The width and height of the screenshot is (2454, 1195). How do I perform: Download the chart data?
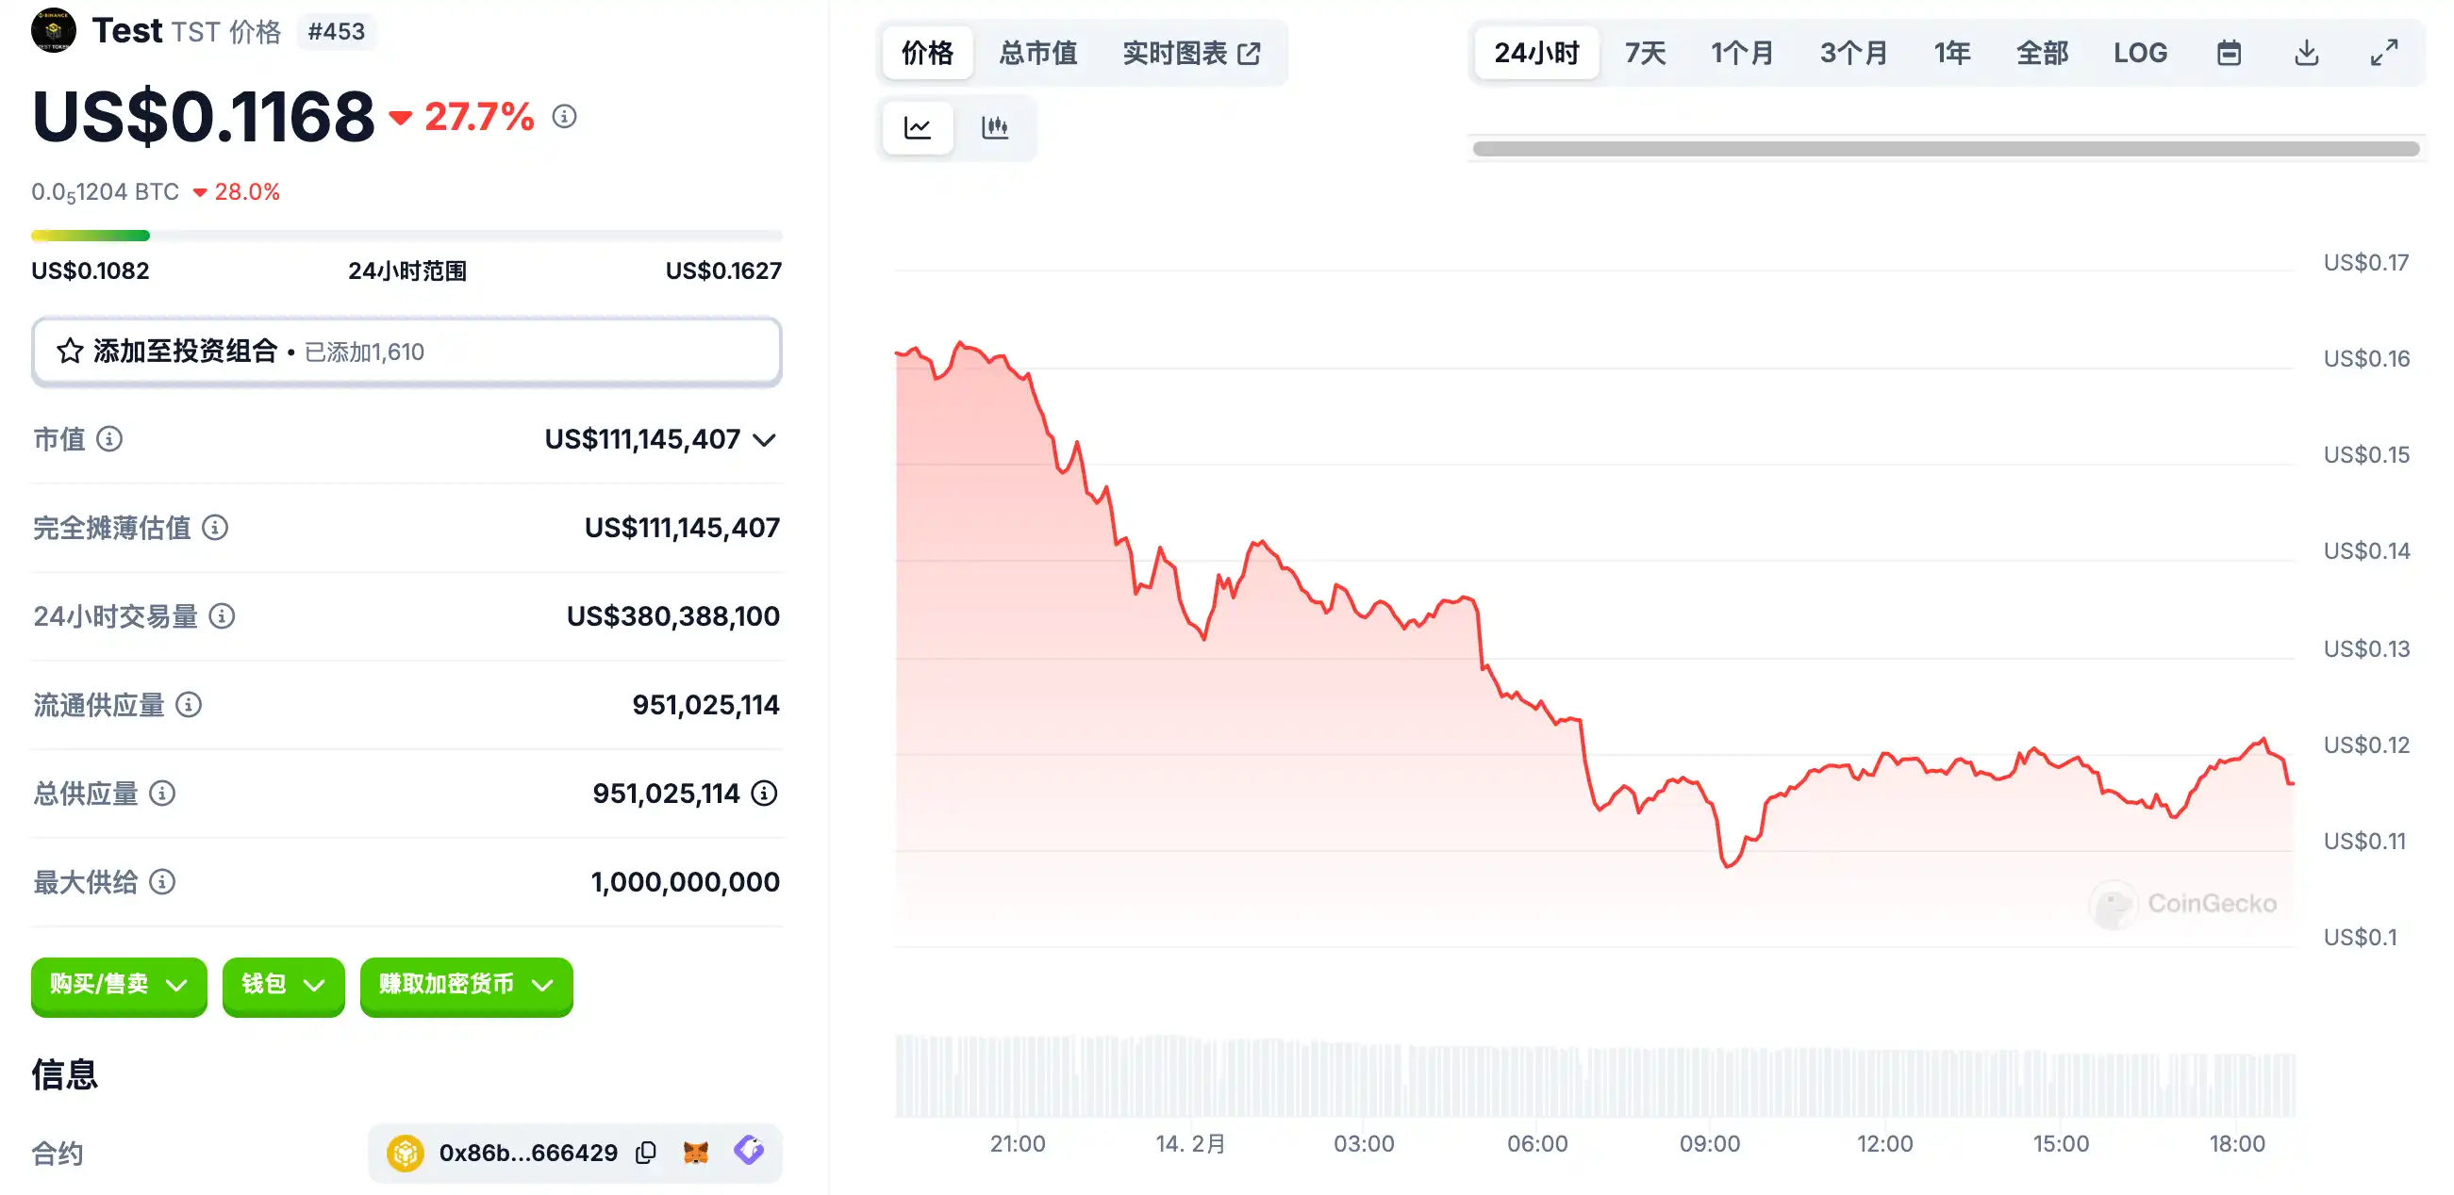[x=2306, y=54]
